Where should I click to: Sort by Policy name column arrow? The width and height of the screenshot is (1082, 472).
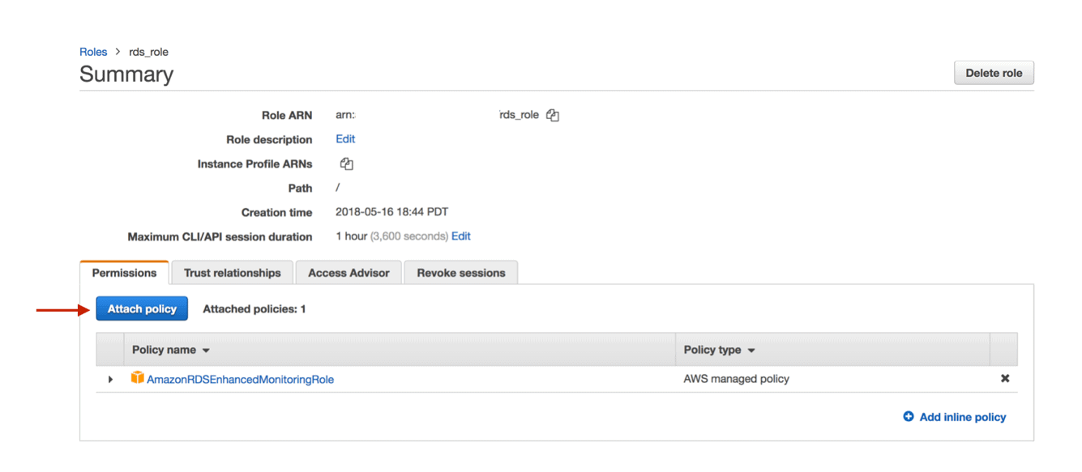[x=206, y=351]
